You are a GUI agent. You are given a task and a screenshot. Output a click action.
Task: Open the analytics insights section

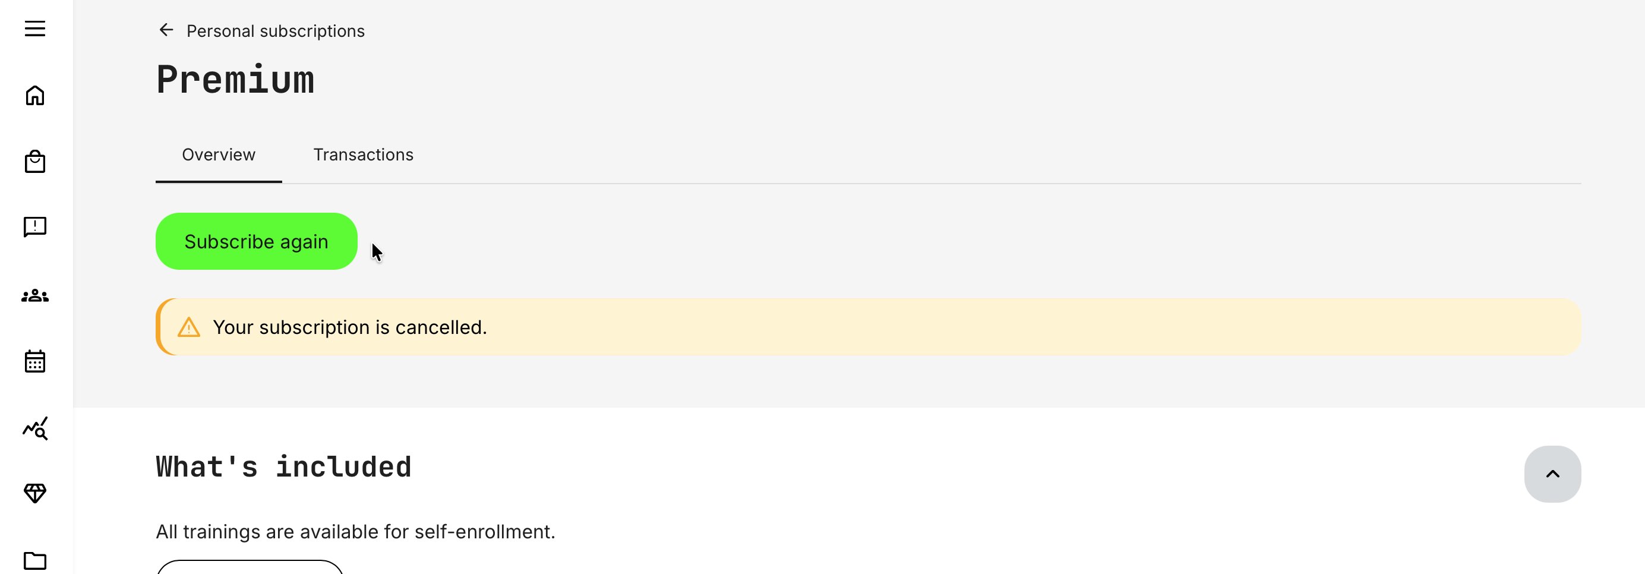click(35, 428)
